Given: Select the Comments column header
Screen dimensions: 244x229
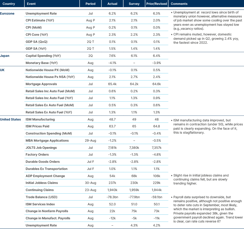Looking at the screenshot, I should (179, 4).
